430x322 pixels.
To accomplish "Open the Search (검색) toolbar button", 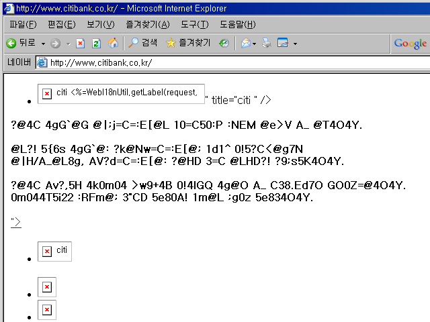I will pyautogui.click(x=143, y=43).
